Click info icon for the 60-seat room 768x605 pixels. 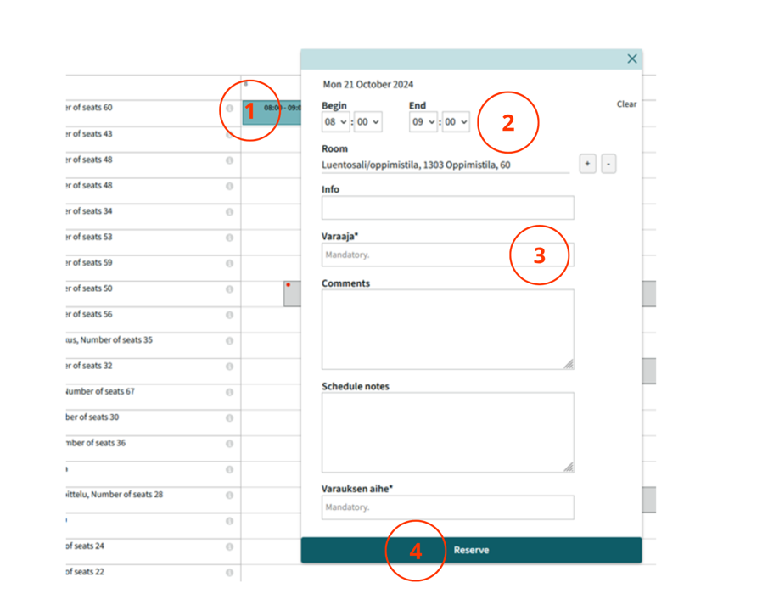click(x=229, y=109)
